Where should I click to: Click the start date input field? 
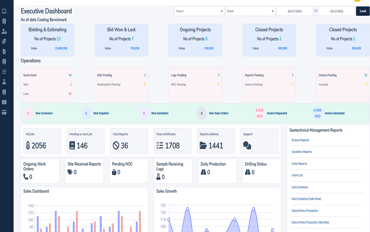tap(295, 11)
